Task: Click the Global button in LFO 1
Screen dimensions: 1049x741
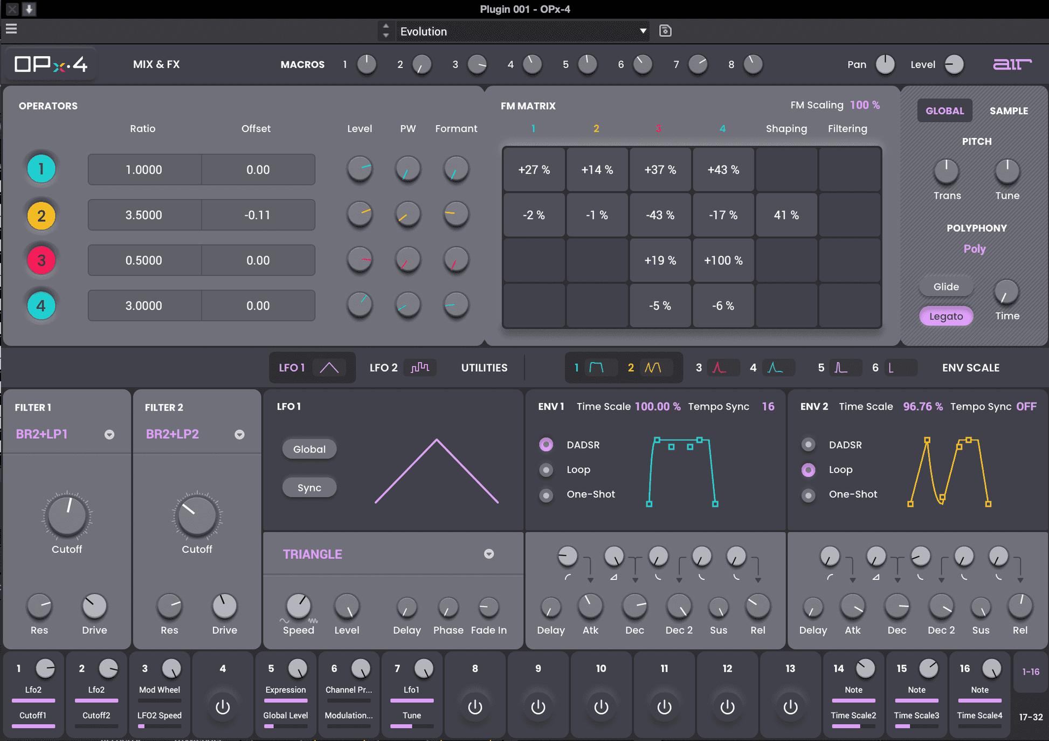Action: 309,448
